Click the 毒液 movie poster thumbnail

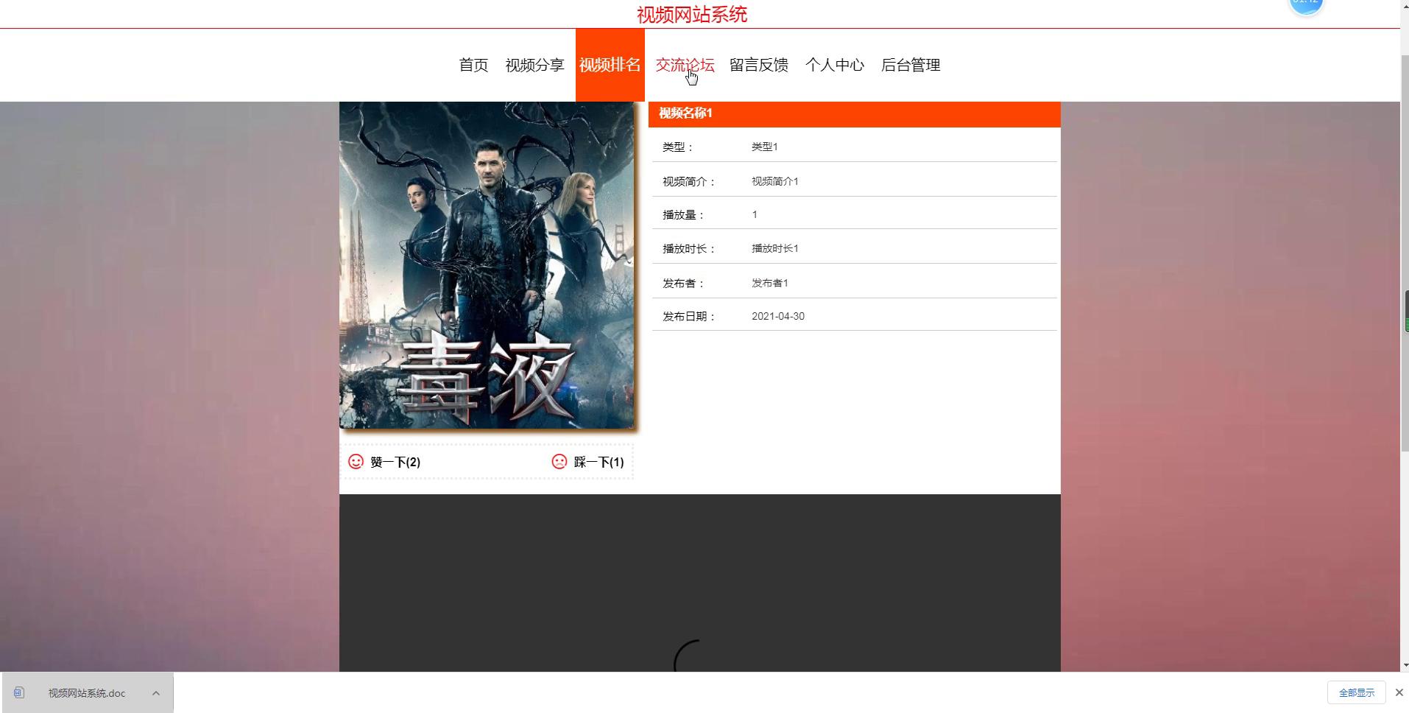point(486,265)
